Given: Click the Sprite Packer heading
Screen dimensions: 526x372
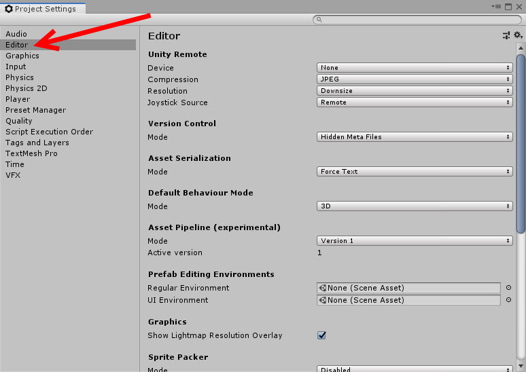Looking at the screenshot, I should point(178,357).
